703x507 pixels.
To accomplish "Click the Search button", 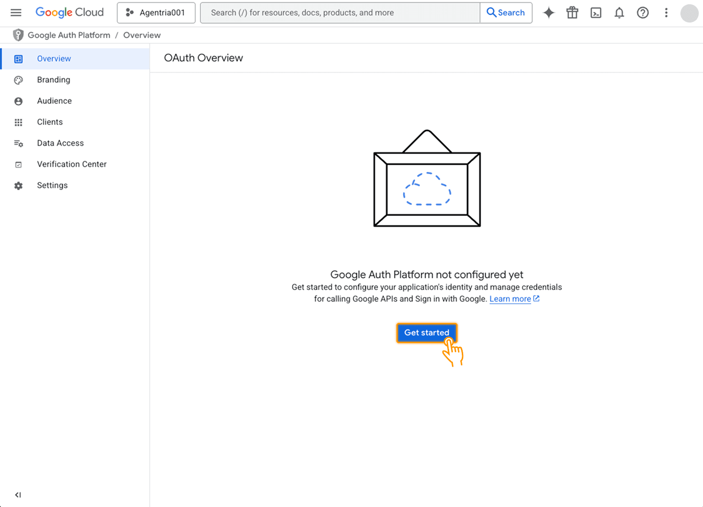I will tap(506, 13).
